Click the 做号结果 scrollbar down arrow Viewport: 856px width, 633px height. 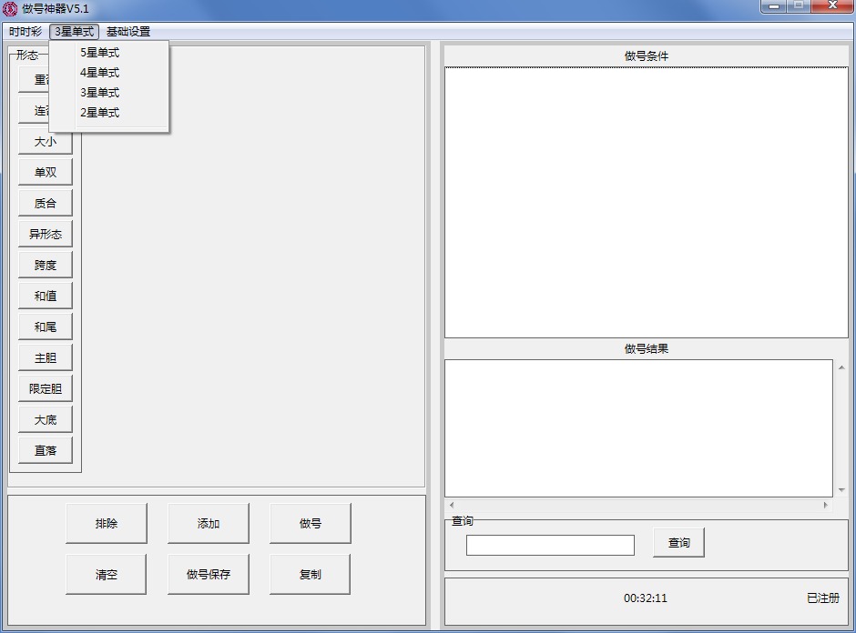click(x=841, y=490)
